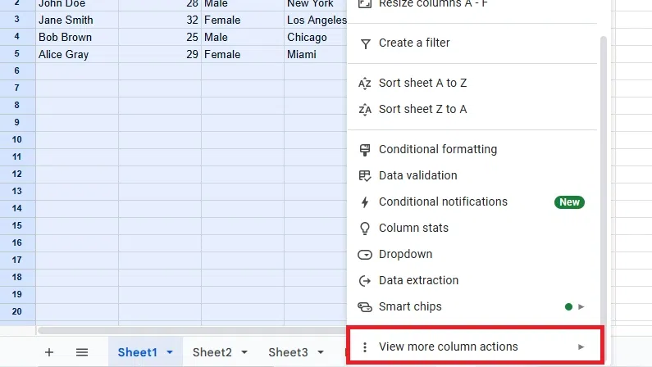Viewport: 652px width, 367px height.
Task: Click the Sort sheet Z to A icon
Action: (366, 110)
